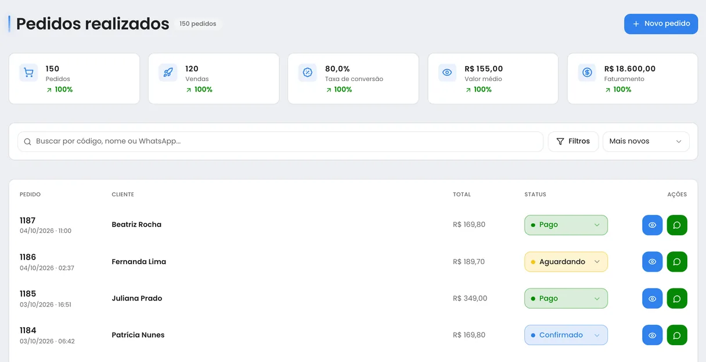Viewport: 706px width, 362px height.
Task: View order 1184 details with eye button
Action: coord(652,335)
